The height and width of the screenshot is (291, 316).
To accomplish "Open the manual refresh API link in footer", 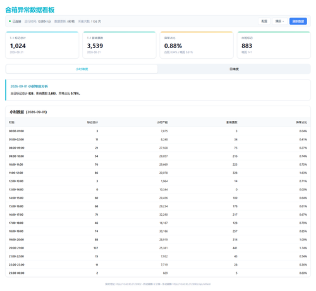I will tap(191, 284).
